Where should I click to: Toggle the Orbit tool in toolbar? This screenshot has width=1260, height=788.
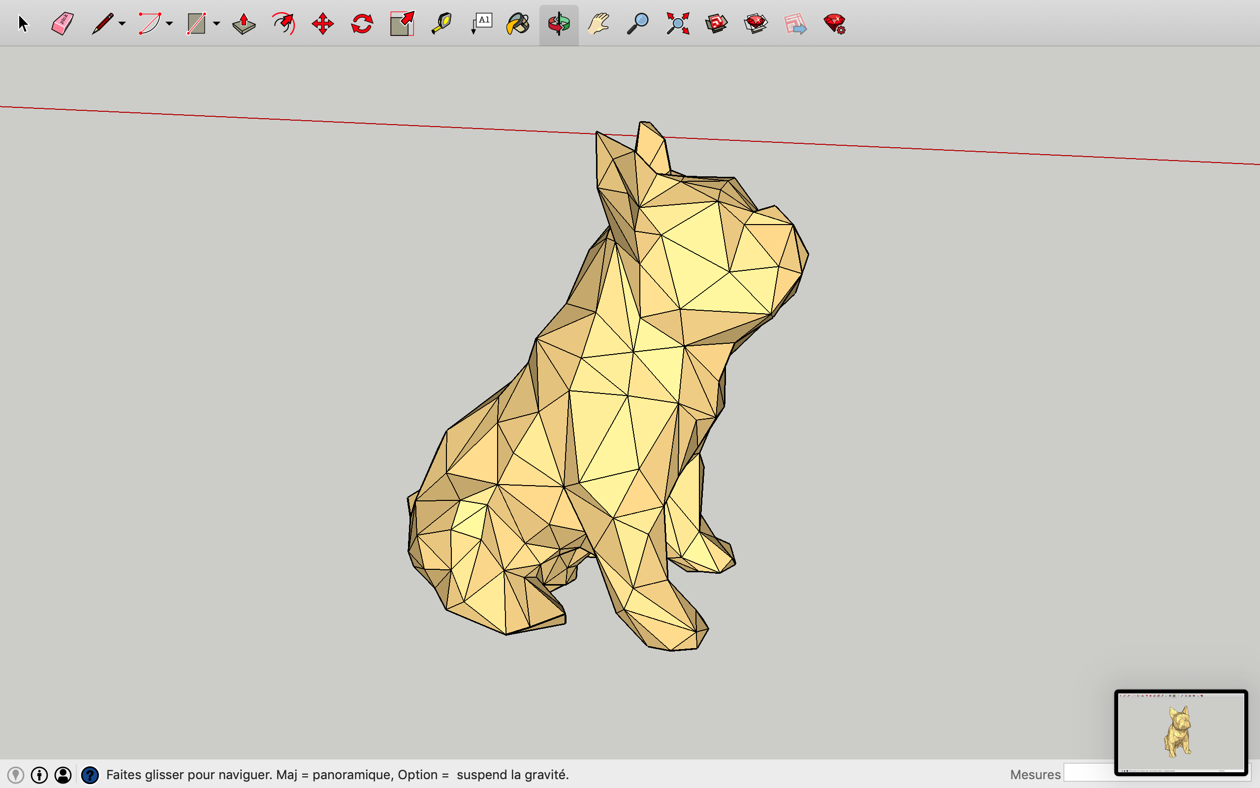pos(559,24)
